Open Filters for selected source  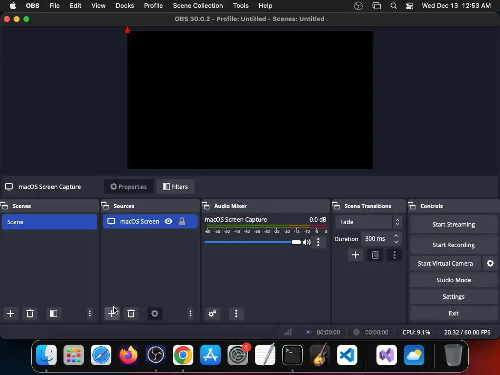tap(175, 187)
